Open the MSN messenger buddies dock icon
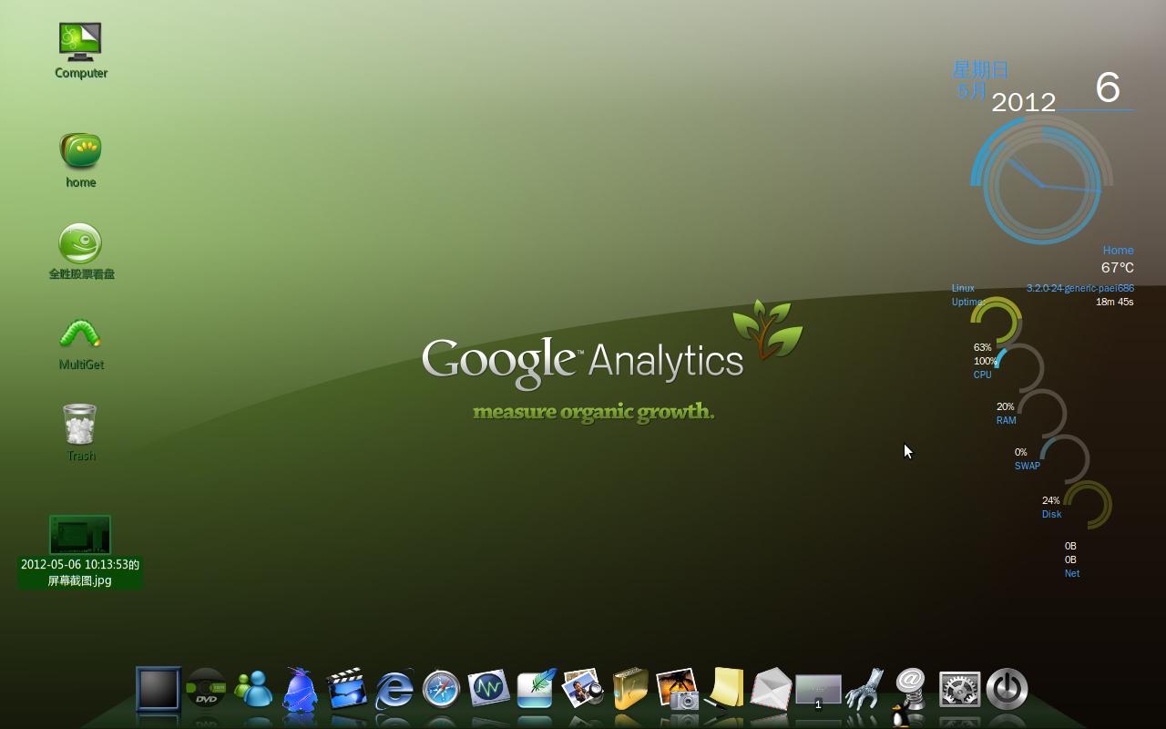1166x729 pixels. (x=253, y=689)
